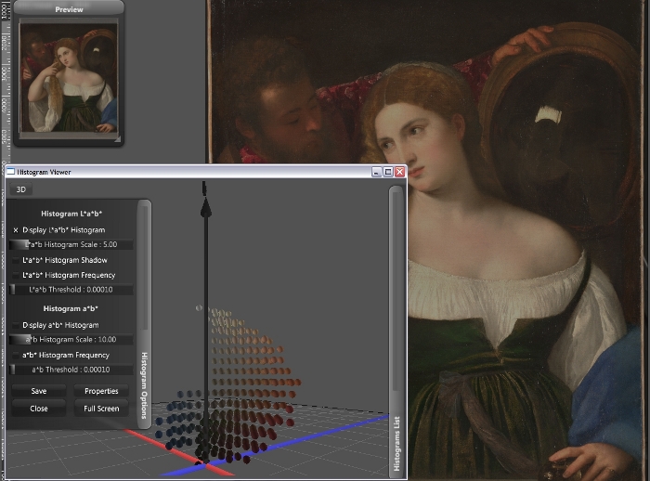Click the Histograms List panel scrollbar
650x481 pixels.
[396, 291]
